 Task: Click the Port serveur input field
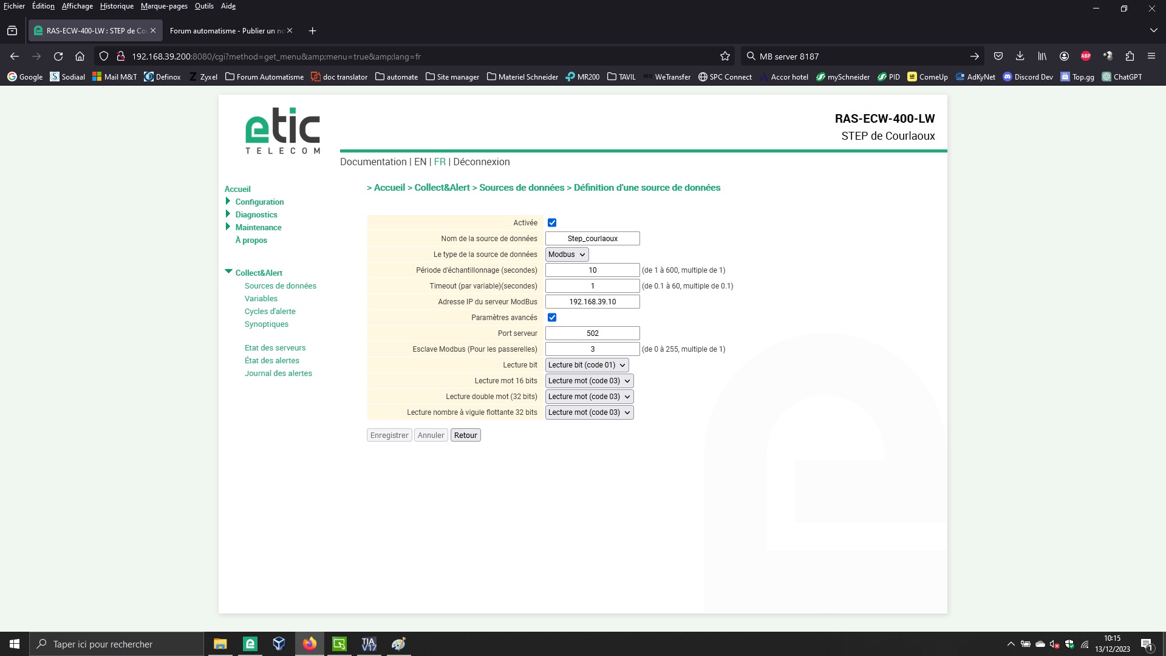(x=592, y=333)
